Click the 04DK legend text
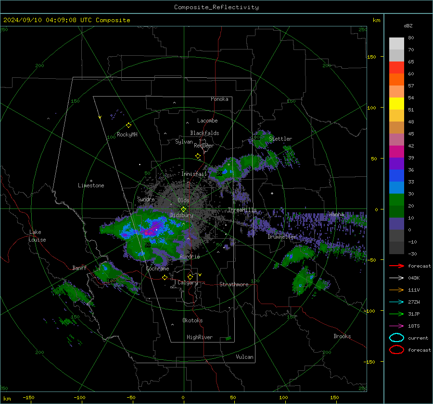433x404 pixels. point(414,278)
